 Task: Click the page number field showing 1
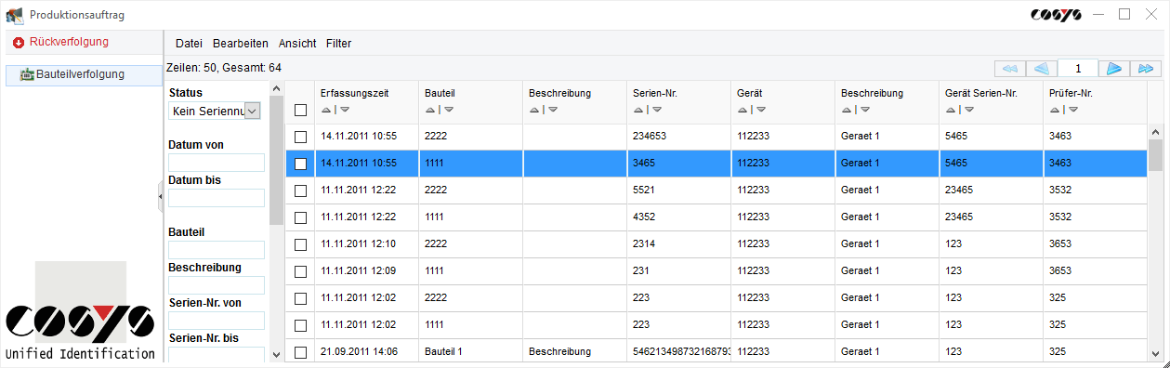pos(1078,69)
